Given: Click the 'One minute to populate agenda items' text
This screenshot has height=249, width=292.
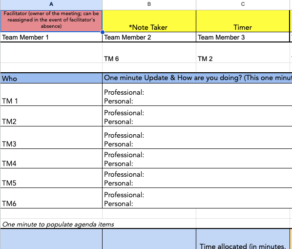Looking at the screenshot, I should pos(58,224).
